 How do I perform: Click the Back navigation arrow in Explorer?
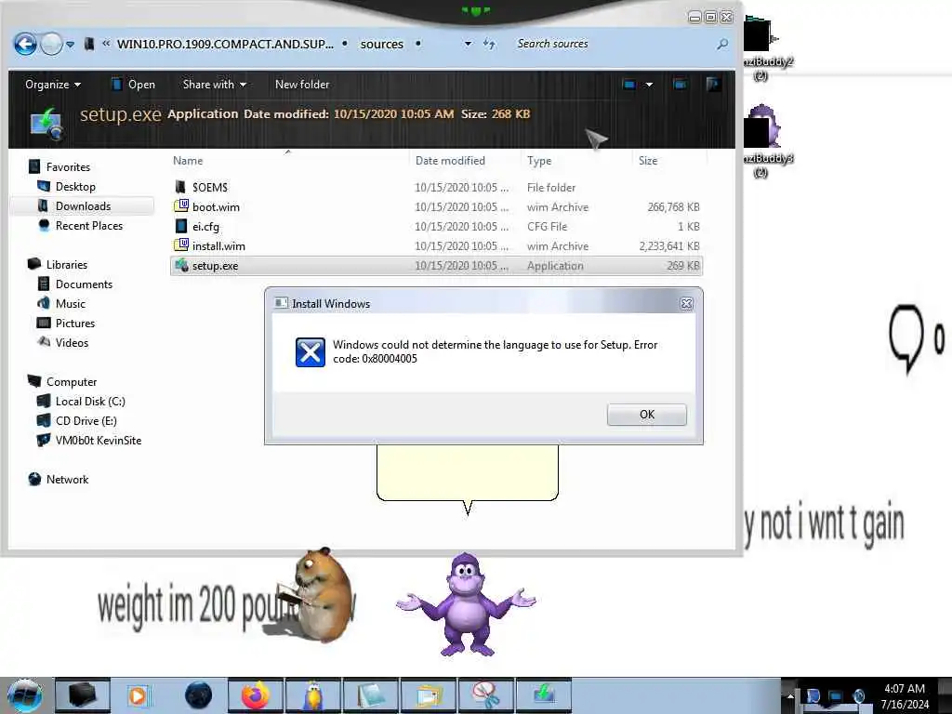point(25,44)
